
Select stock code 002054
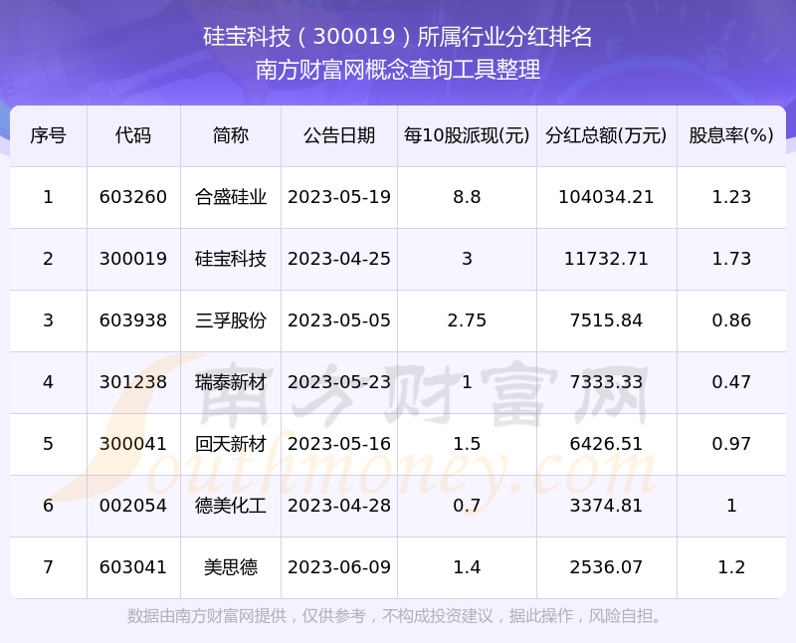pos(133,506)
